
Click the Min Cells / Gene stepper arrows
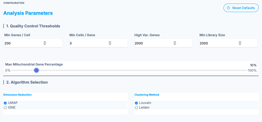pyautogui.click(x=110, y=43)
